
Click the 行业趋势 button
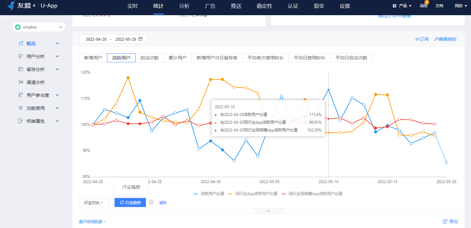pyautogui.click(x=130, y=202)
